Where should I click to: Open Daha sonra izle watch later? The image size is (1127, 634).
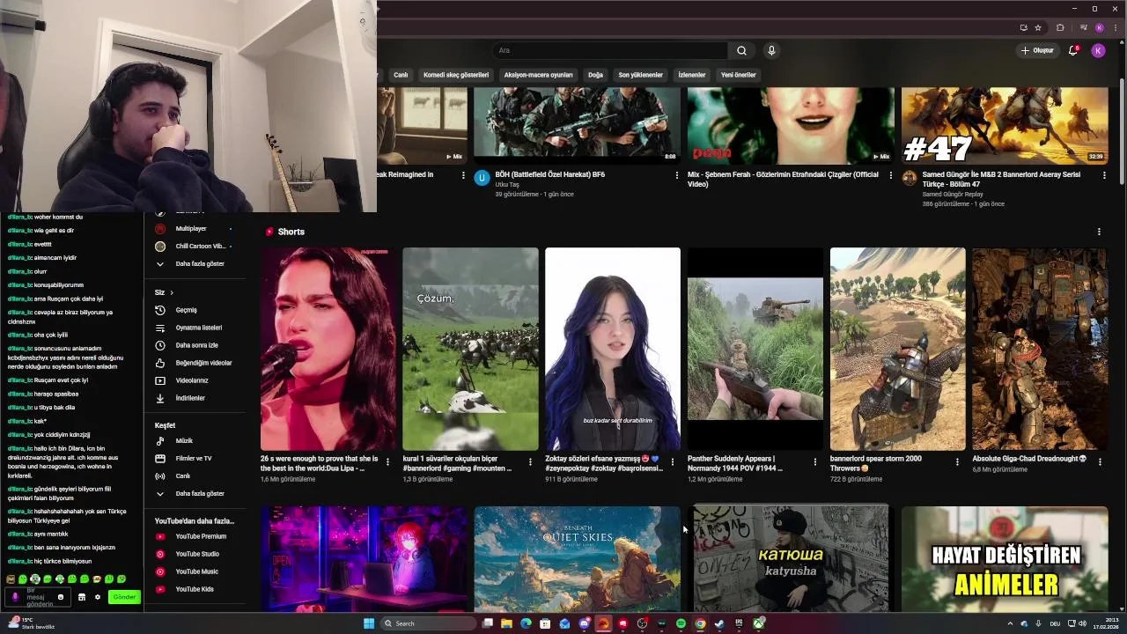tap(195, 345)
